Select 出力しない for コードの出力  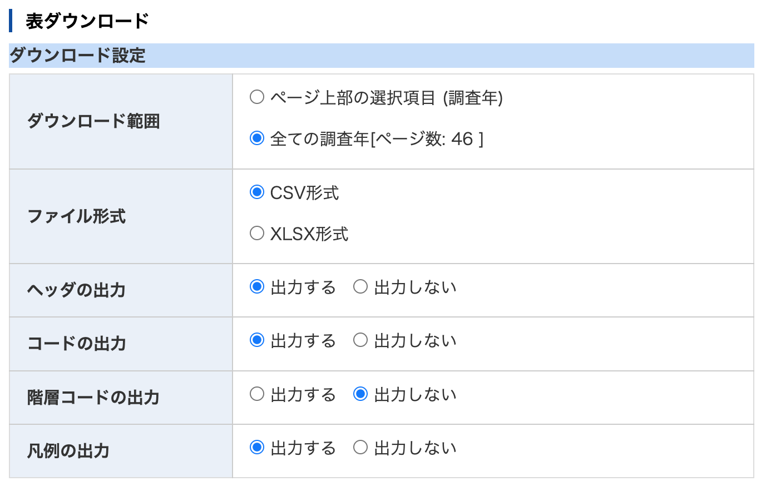tap(360, 340)
